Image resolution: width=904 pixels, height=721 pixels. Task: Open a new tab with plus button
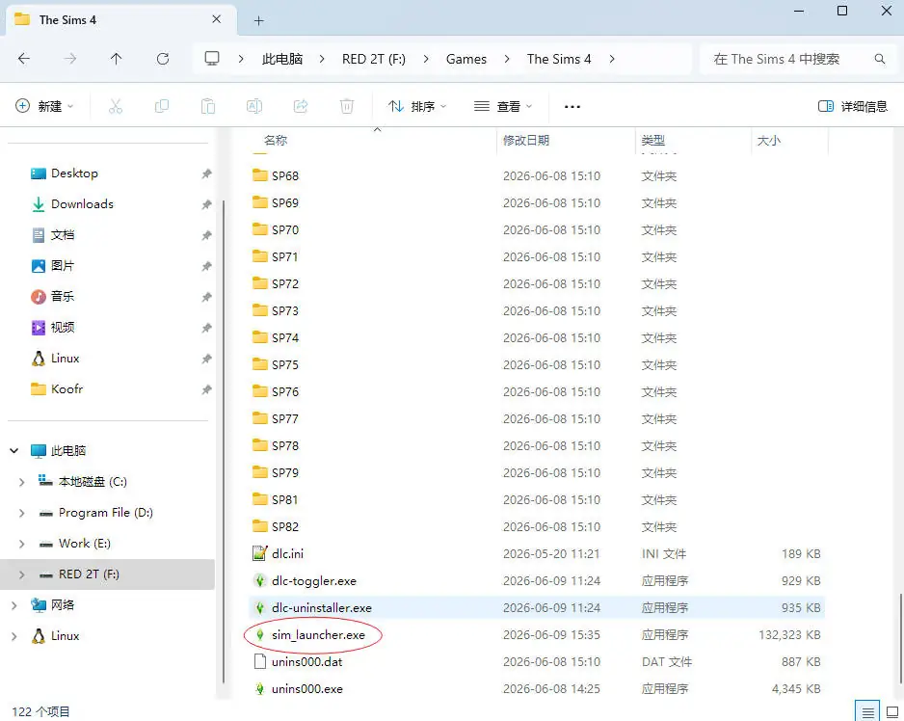259,21
